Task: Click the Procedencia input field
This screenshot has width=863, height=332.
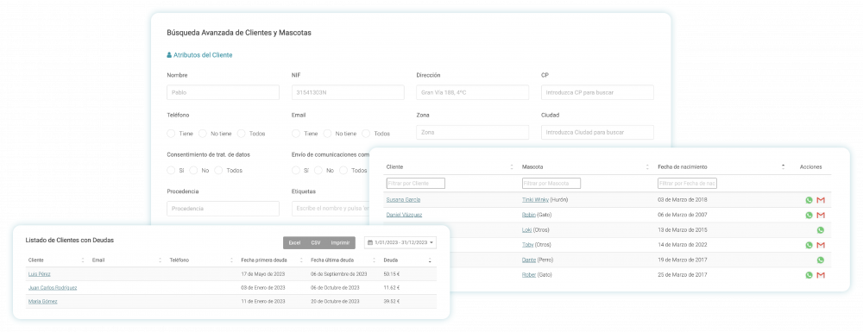Action: click(x=223, y=209)
